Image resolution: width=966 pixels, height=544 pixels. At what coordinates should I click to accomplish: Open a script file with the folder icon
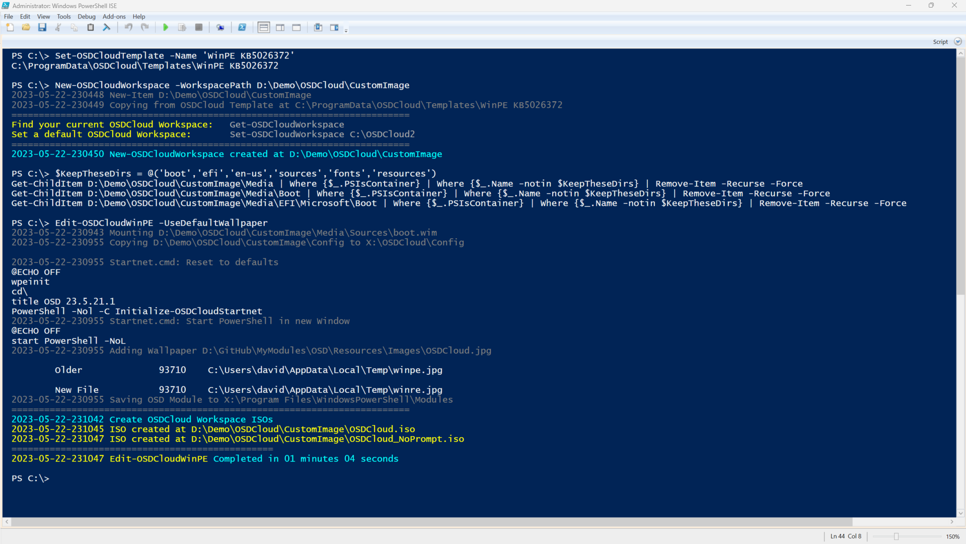[26, 28]
